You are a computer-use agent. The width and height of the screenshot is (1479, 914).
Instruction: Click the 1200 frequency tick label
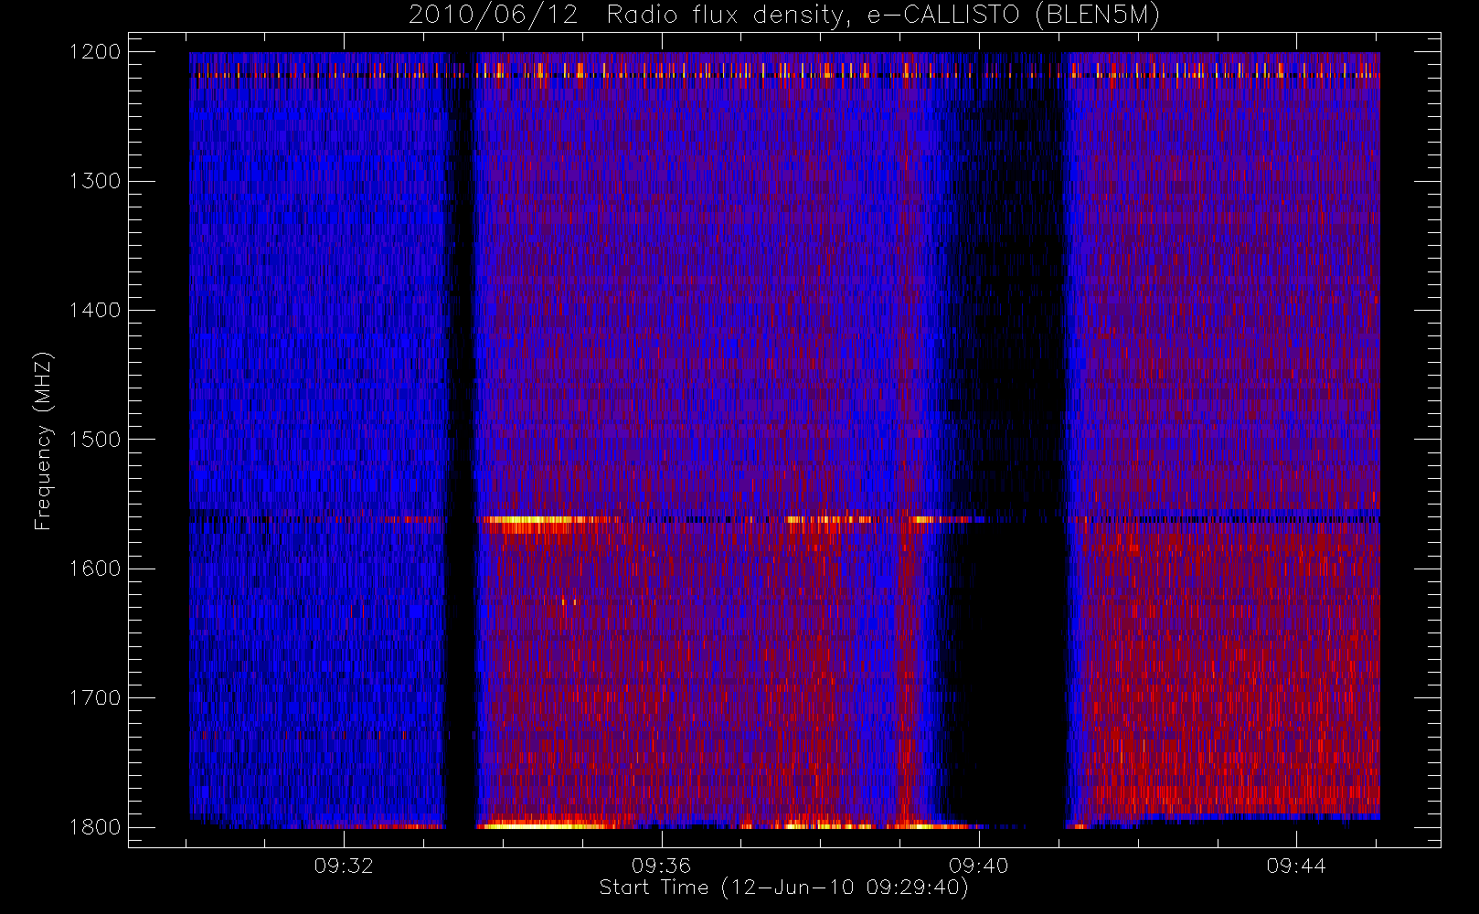[x=96, y=52]
